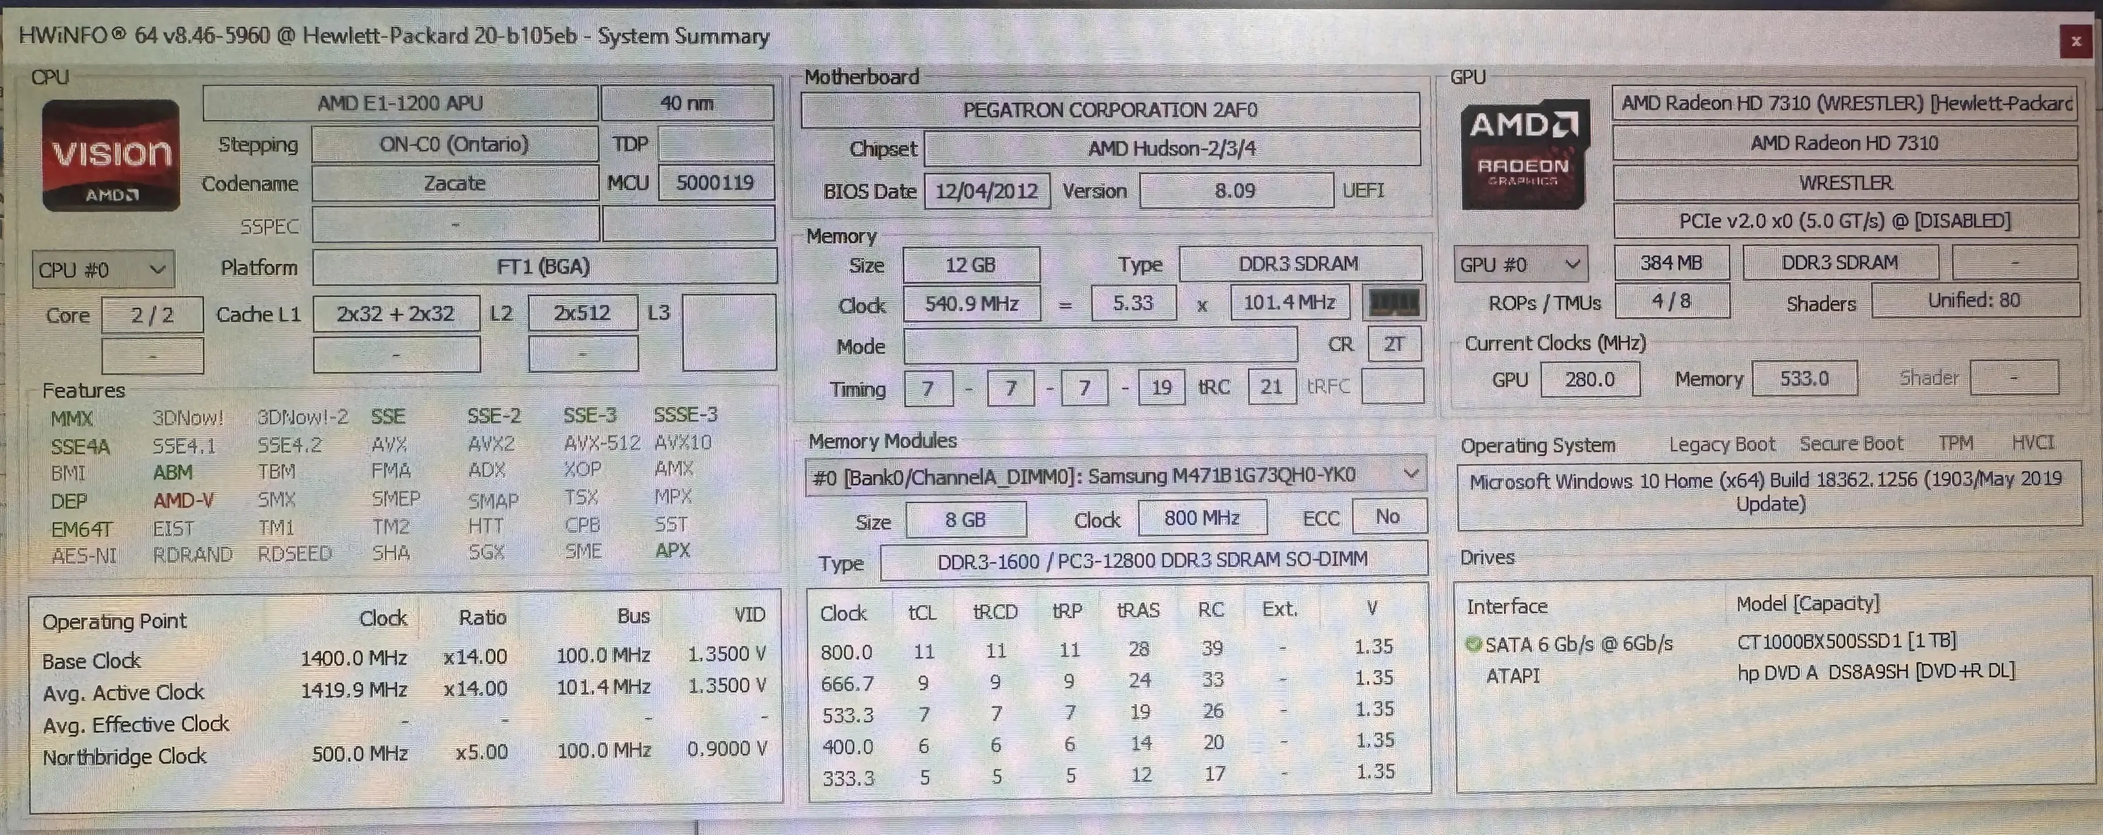
Task: Click the AMD E1-1200 APU name field
Action: (400, 103)
